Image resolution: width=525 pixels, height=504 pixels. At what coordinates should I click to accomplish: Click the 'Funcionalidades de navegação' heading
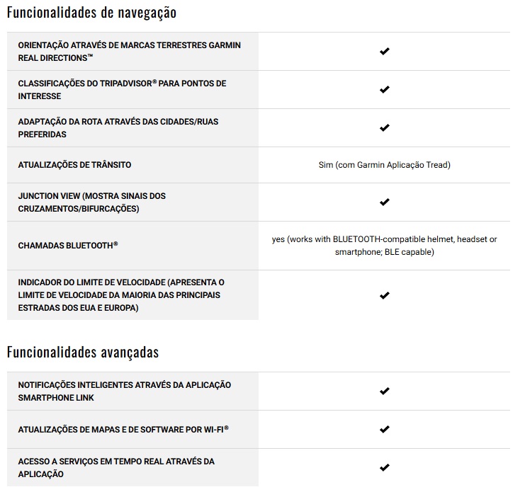click(x=91, y=13)
